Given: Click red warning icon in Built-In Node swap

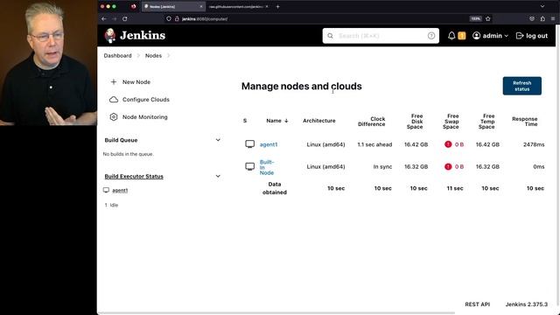Looking at the screenshot, I should click(x=448, y=167).
